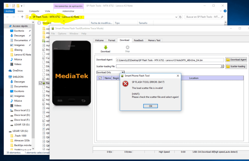This screenshot has height=161, width=249.
Task: Click the green Download arrow icon
Action: 106,47
